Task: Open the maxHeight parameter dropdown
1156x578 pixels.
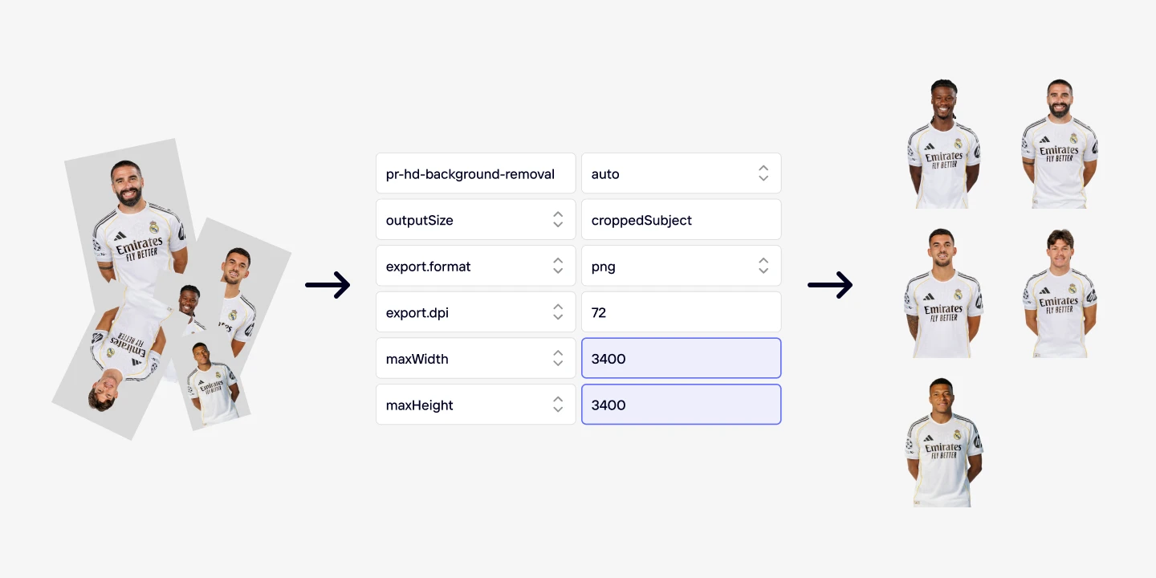Action: [557, 405]
